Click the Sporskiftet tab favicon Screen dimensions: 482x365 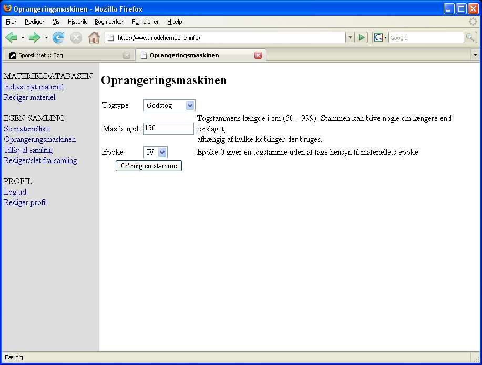pos(12,55)
